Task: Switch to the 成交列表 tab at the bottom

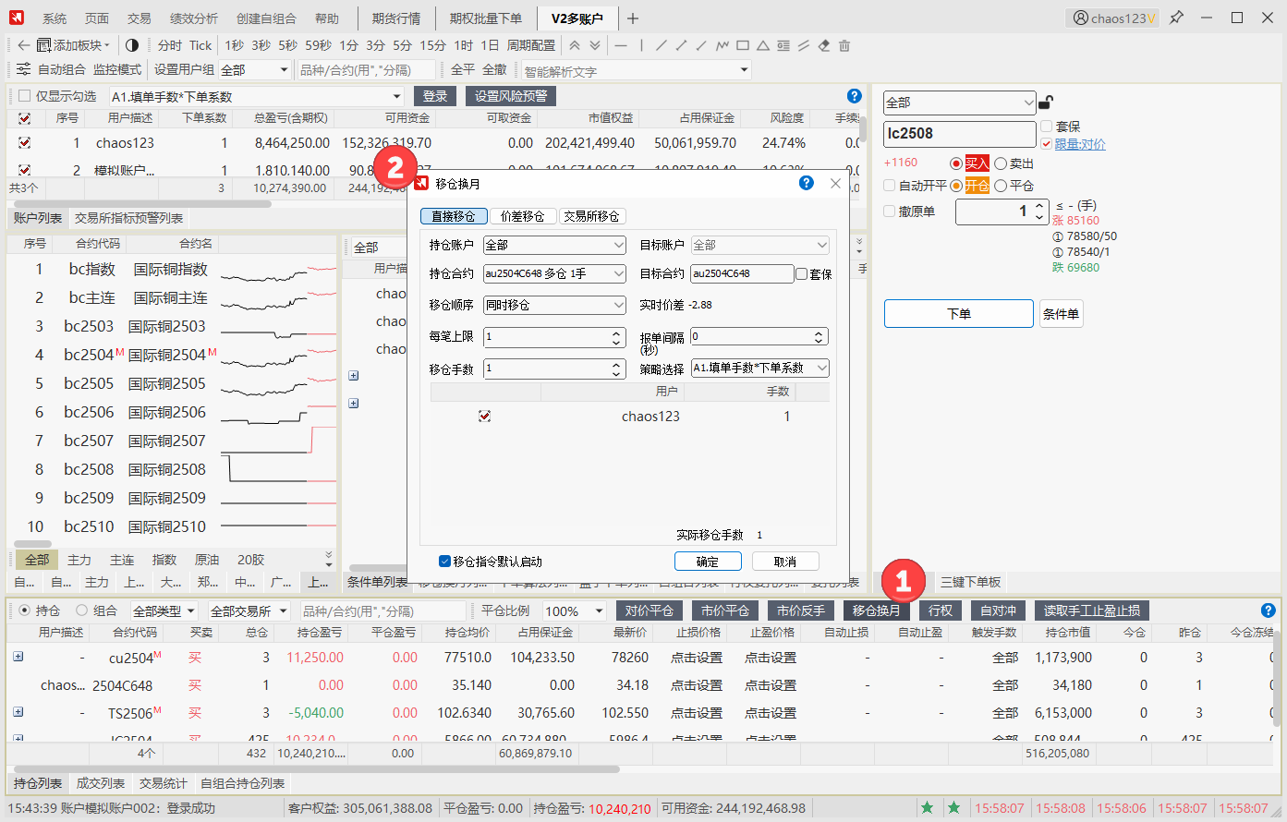Action: point(100,783)
